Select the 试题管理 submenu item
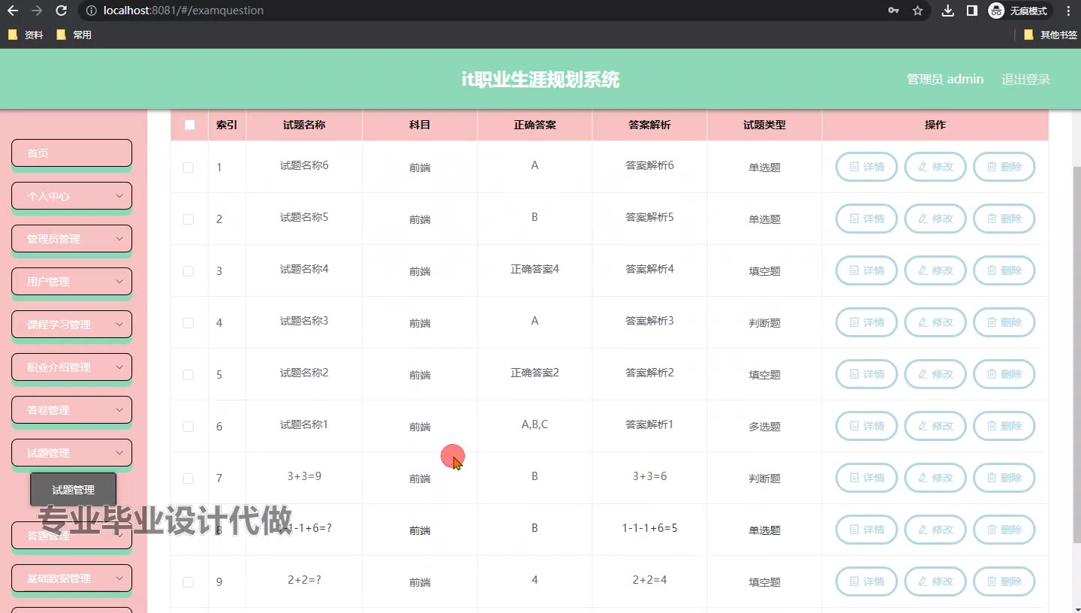Screen dimensions: 1081x613 74,490
